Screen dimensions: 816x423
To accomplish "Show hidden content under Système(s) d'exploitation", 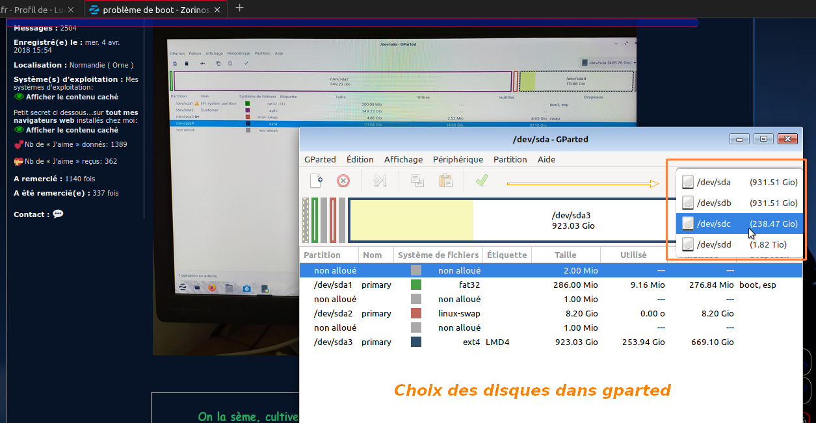I will click(x=72, y=97).
